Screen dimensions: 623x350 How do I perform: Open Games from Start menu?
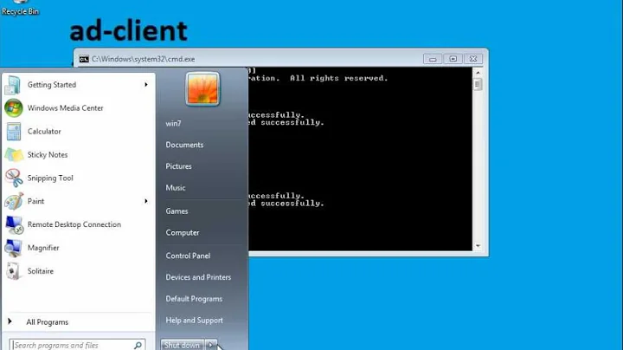177,211
